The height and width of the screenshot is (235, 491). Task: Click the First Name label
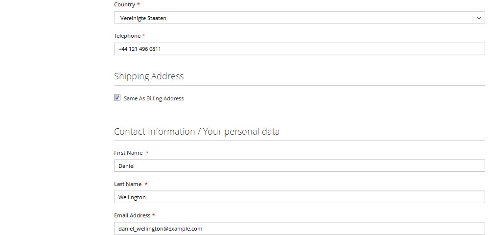pos(128,153)
